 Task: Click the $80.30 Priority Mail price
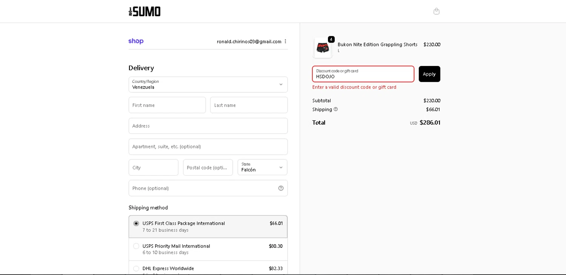pos(275,246)
